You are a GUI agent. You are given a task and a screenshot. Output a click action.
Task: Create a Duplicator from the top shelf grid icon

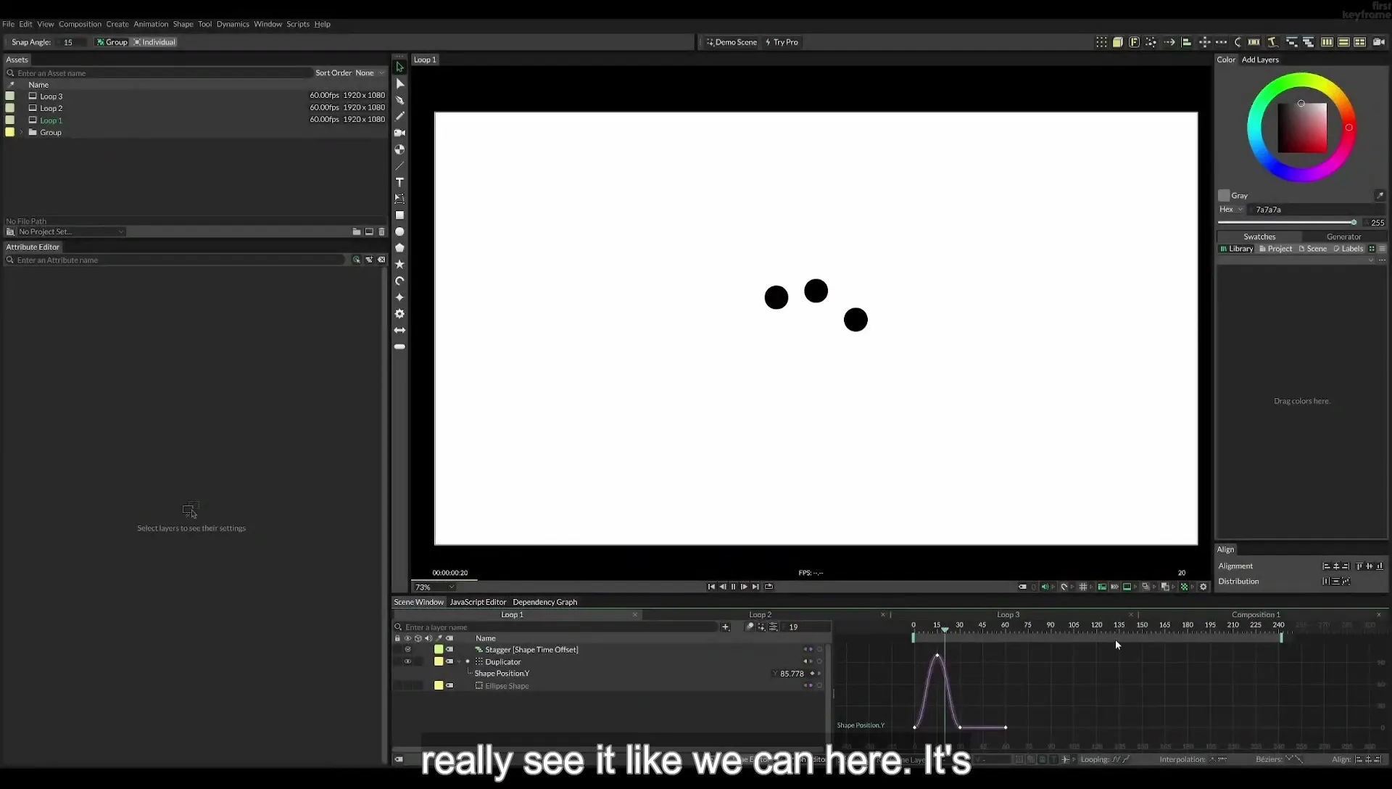(1101, 42)
